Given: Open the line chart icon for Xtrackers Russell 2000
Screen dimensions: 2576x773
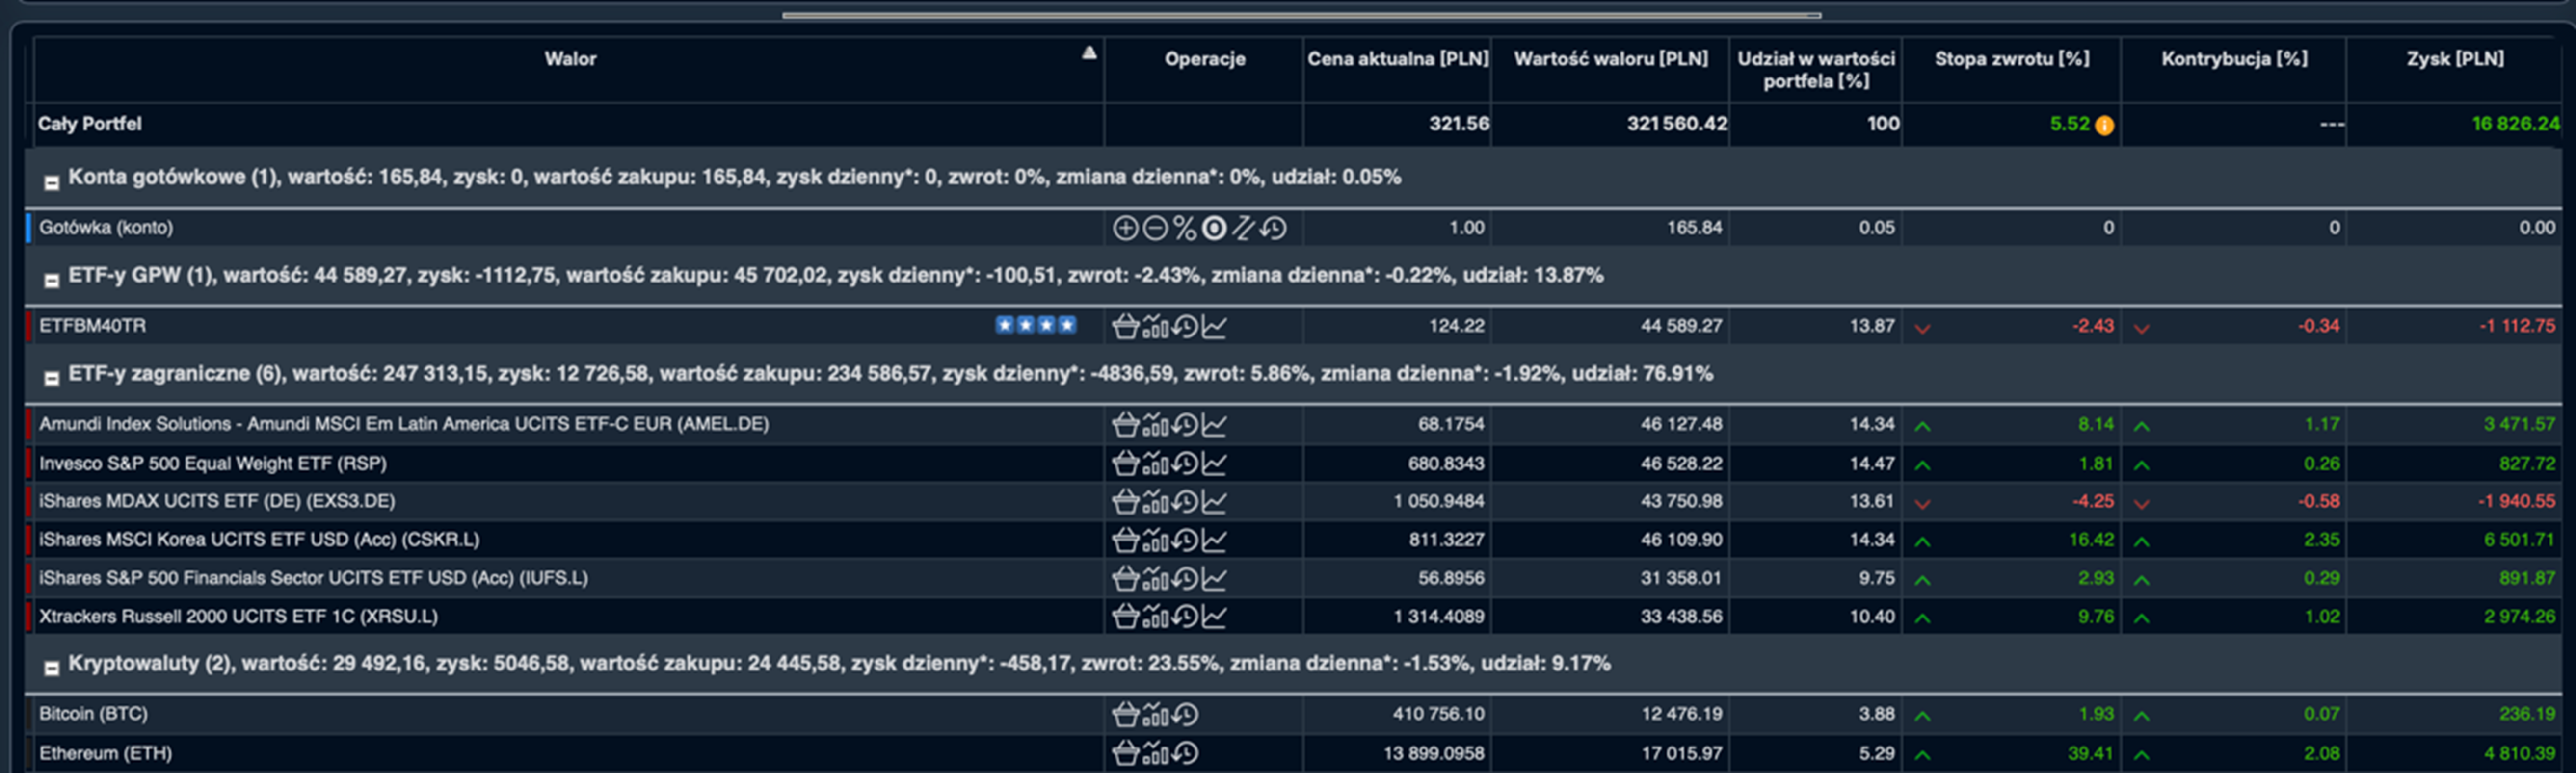Looking at the screenshot, I should 1214,617.
